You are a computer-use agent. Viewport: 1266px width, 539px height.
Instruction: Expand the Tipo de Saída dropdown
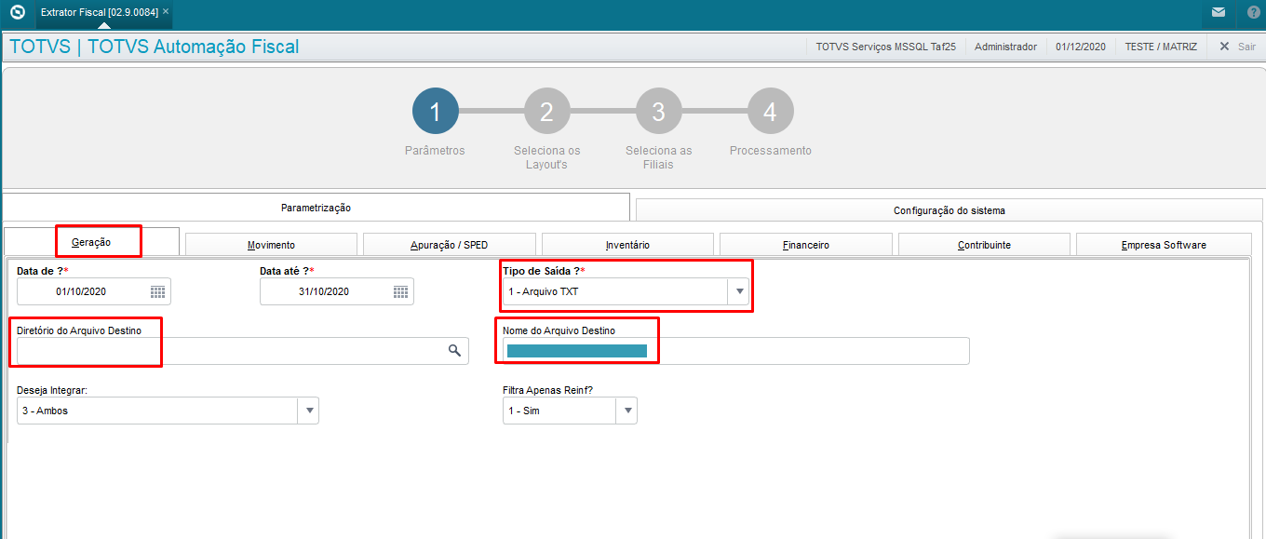coord(739,291)
